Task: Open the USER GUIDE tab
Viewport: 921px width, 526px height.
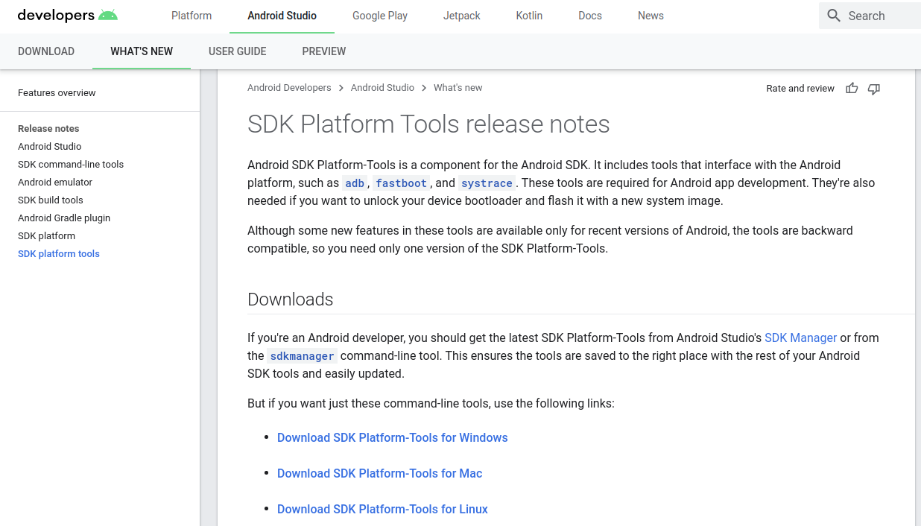Action: [238, 51]
